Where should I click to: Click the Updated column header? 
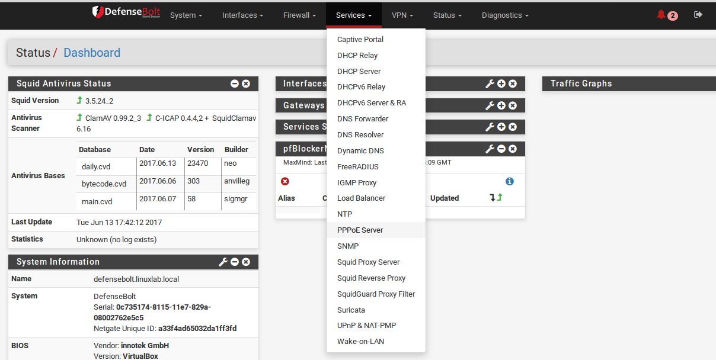pyautogui.click(x=445, y=198)
